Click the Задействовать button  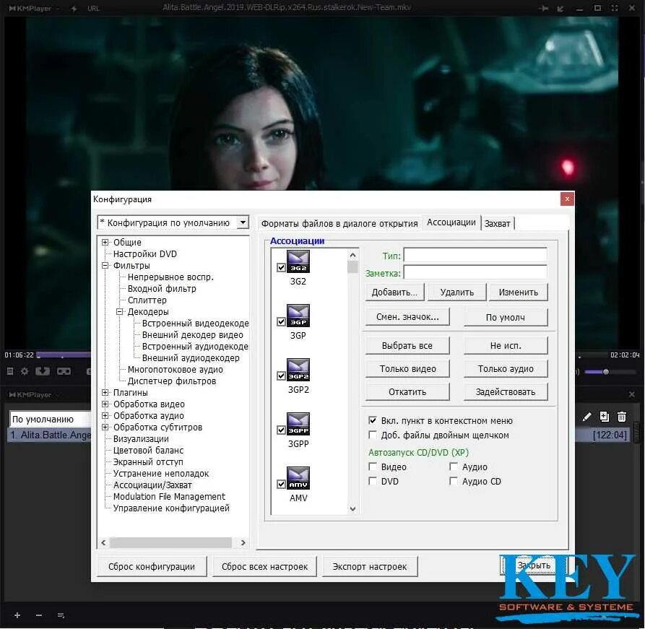pos(506,392)
